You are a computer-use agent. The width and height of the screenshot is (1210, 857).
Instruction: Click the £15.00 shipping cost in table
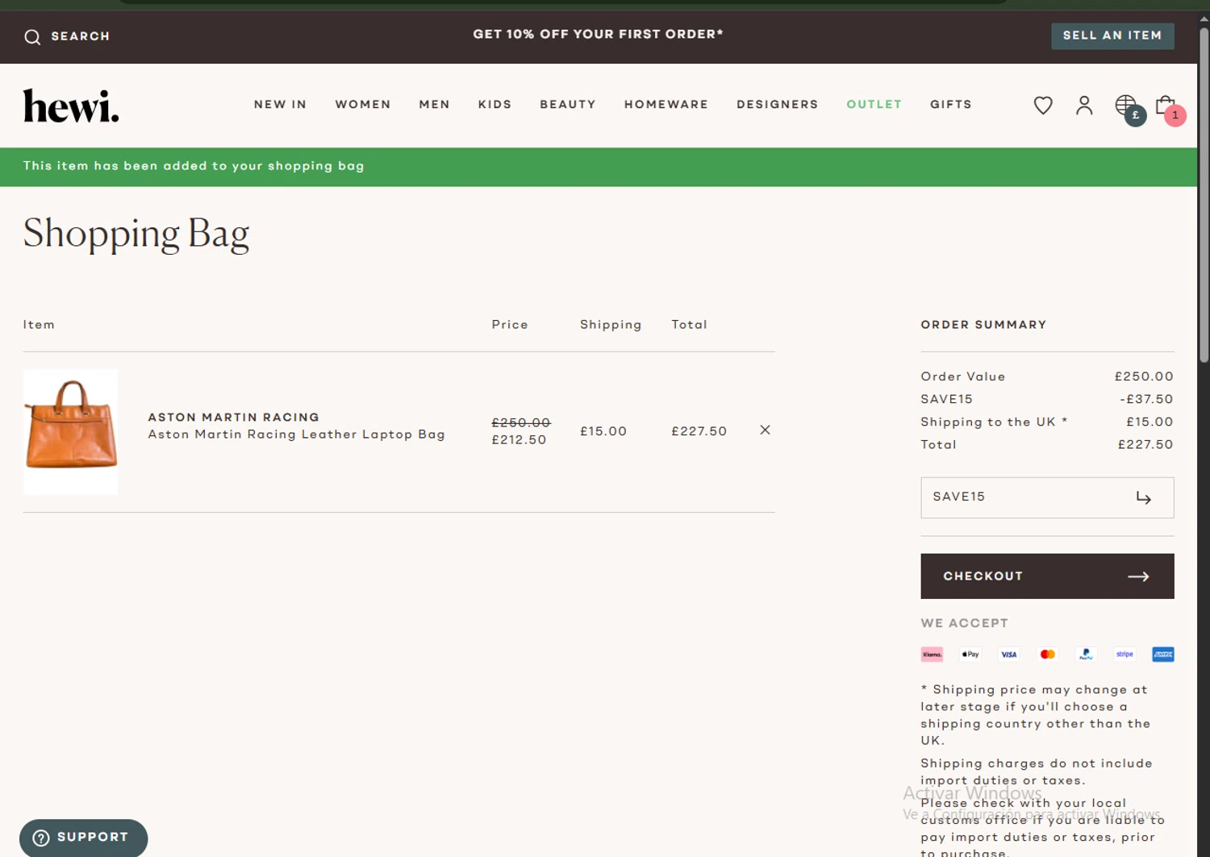coord(603,431)
